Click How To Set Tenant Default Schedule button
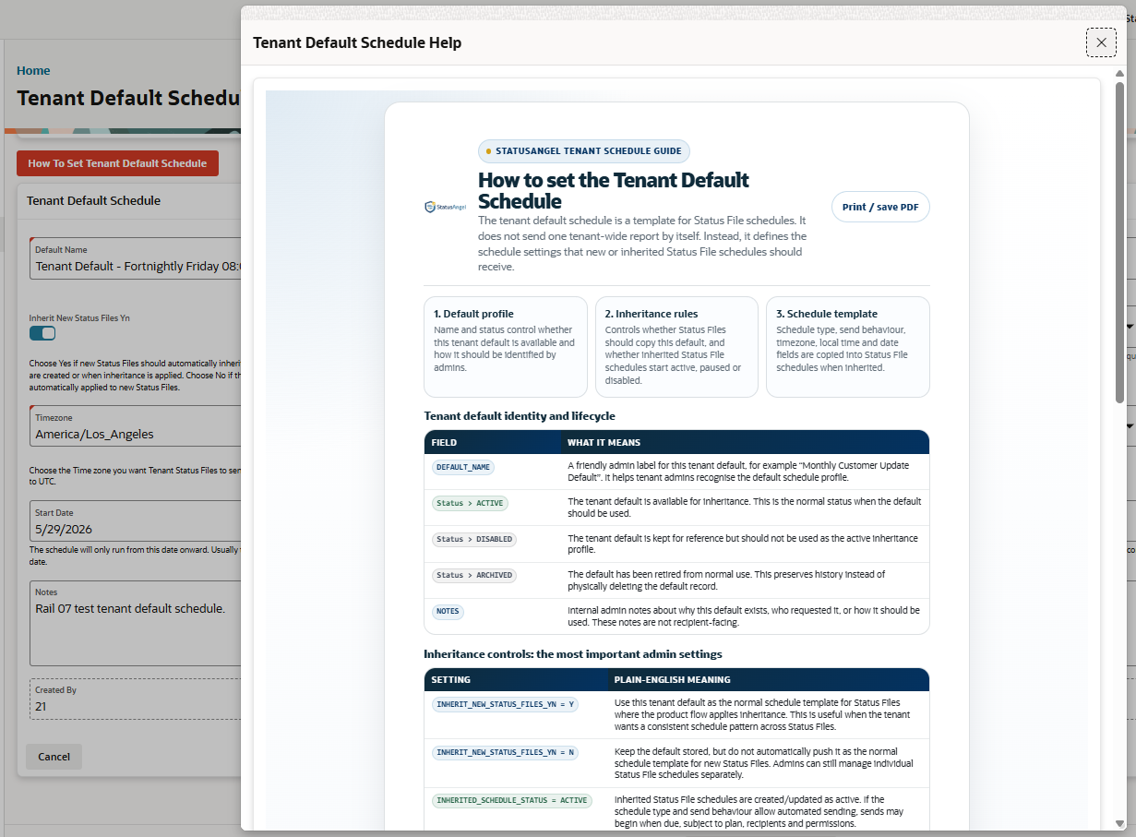Image resolution: width=1136 pixels, height=837 pixels. point(117,163)
